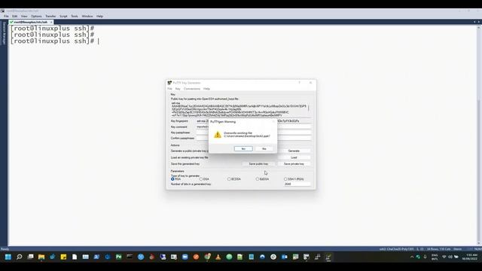Show hidden system tray icons chevron
The width and height of the screenshot is (482, 271).
(412, 257)
